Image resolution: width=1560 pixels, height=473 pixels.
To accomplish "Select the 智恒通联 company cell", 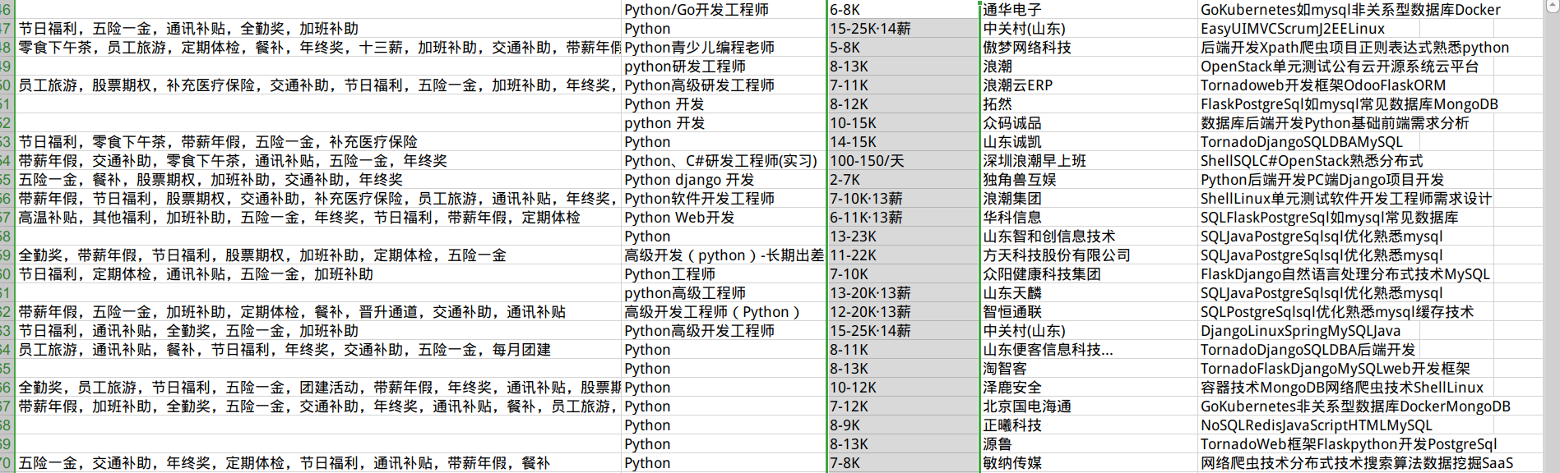I will click(1089, 312).
